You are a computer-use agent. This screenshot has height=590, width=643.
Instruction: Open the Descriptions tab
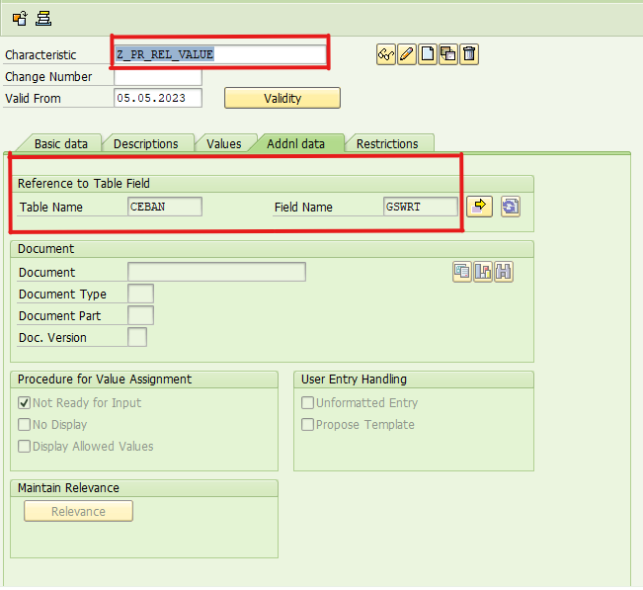[x=145, y=144]
